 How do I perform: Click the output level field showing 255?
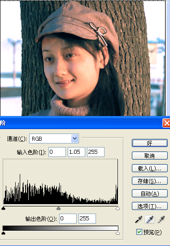(87, 219)
